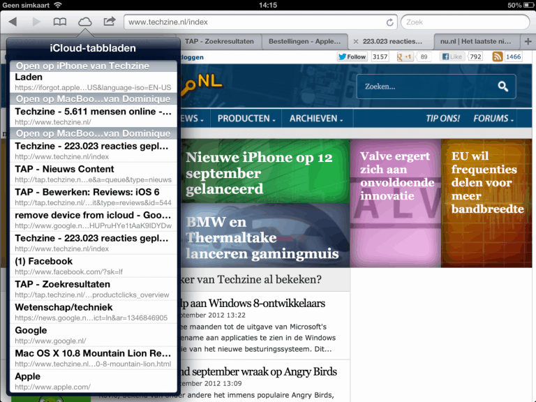536x402 pixels.
Task: Open the (1) Facebook iCloud tab
Action: click(94, 266)
